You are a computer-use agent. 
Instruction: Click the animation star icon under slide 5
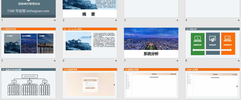(x=55, y=61)
